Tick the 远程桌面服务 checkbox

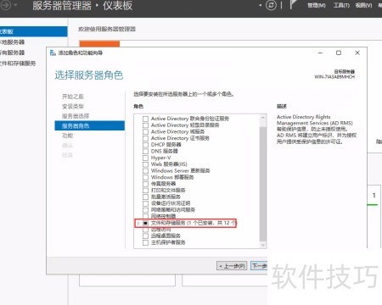pos(145,236)
